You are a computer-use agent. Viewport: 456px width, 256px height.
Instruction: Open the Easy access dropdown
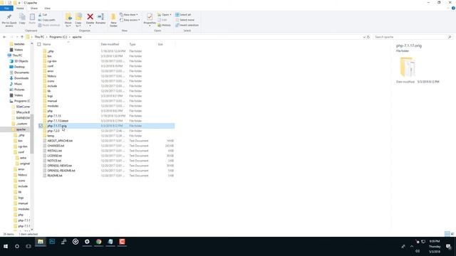[130, 20]
